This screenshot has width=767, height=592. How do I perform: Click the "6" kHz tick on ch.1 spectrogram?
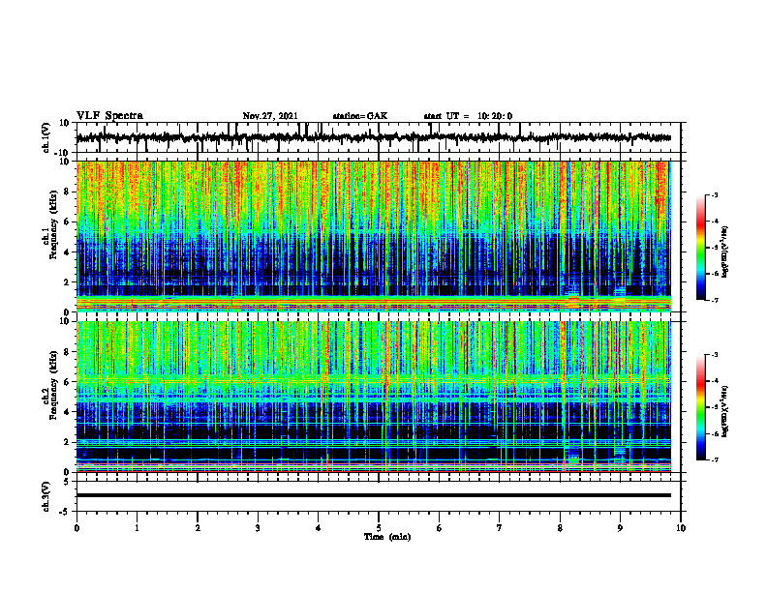pyautogui.click(x=67, y=222)
